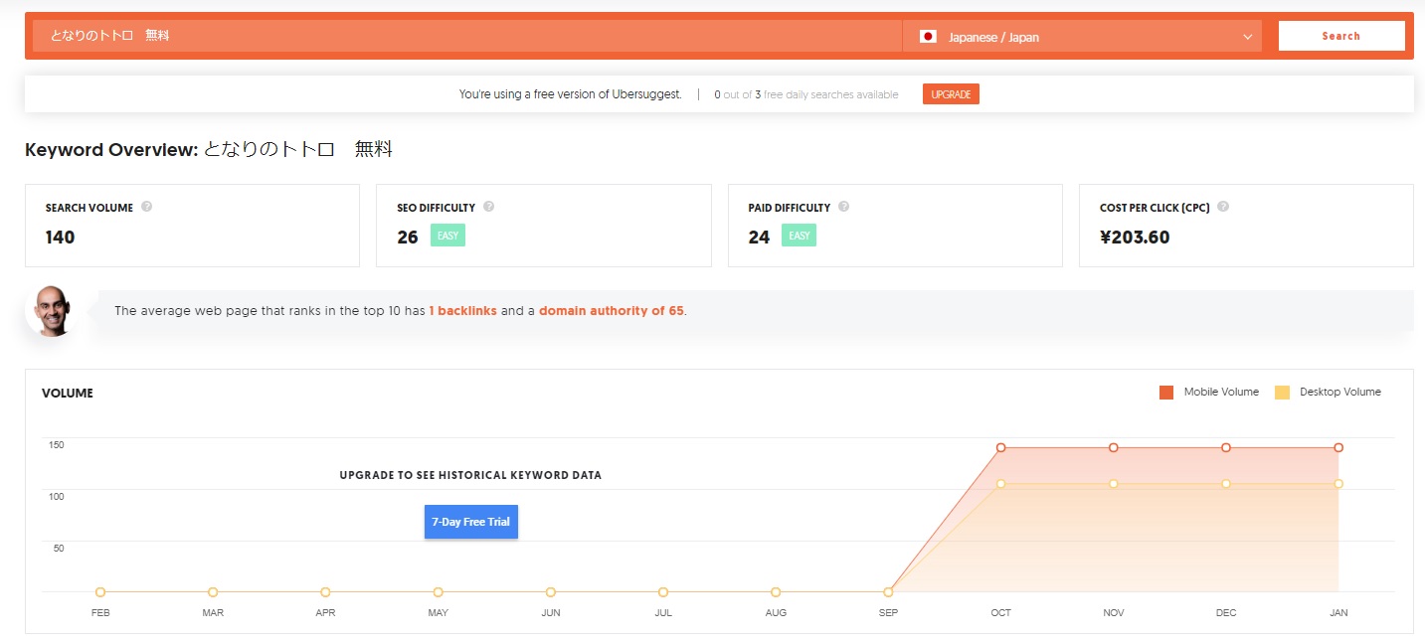Screen dimensions: 1425x643
Task: Toggle the Desktop Volume legend swatch
Action: (1283, 393)
